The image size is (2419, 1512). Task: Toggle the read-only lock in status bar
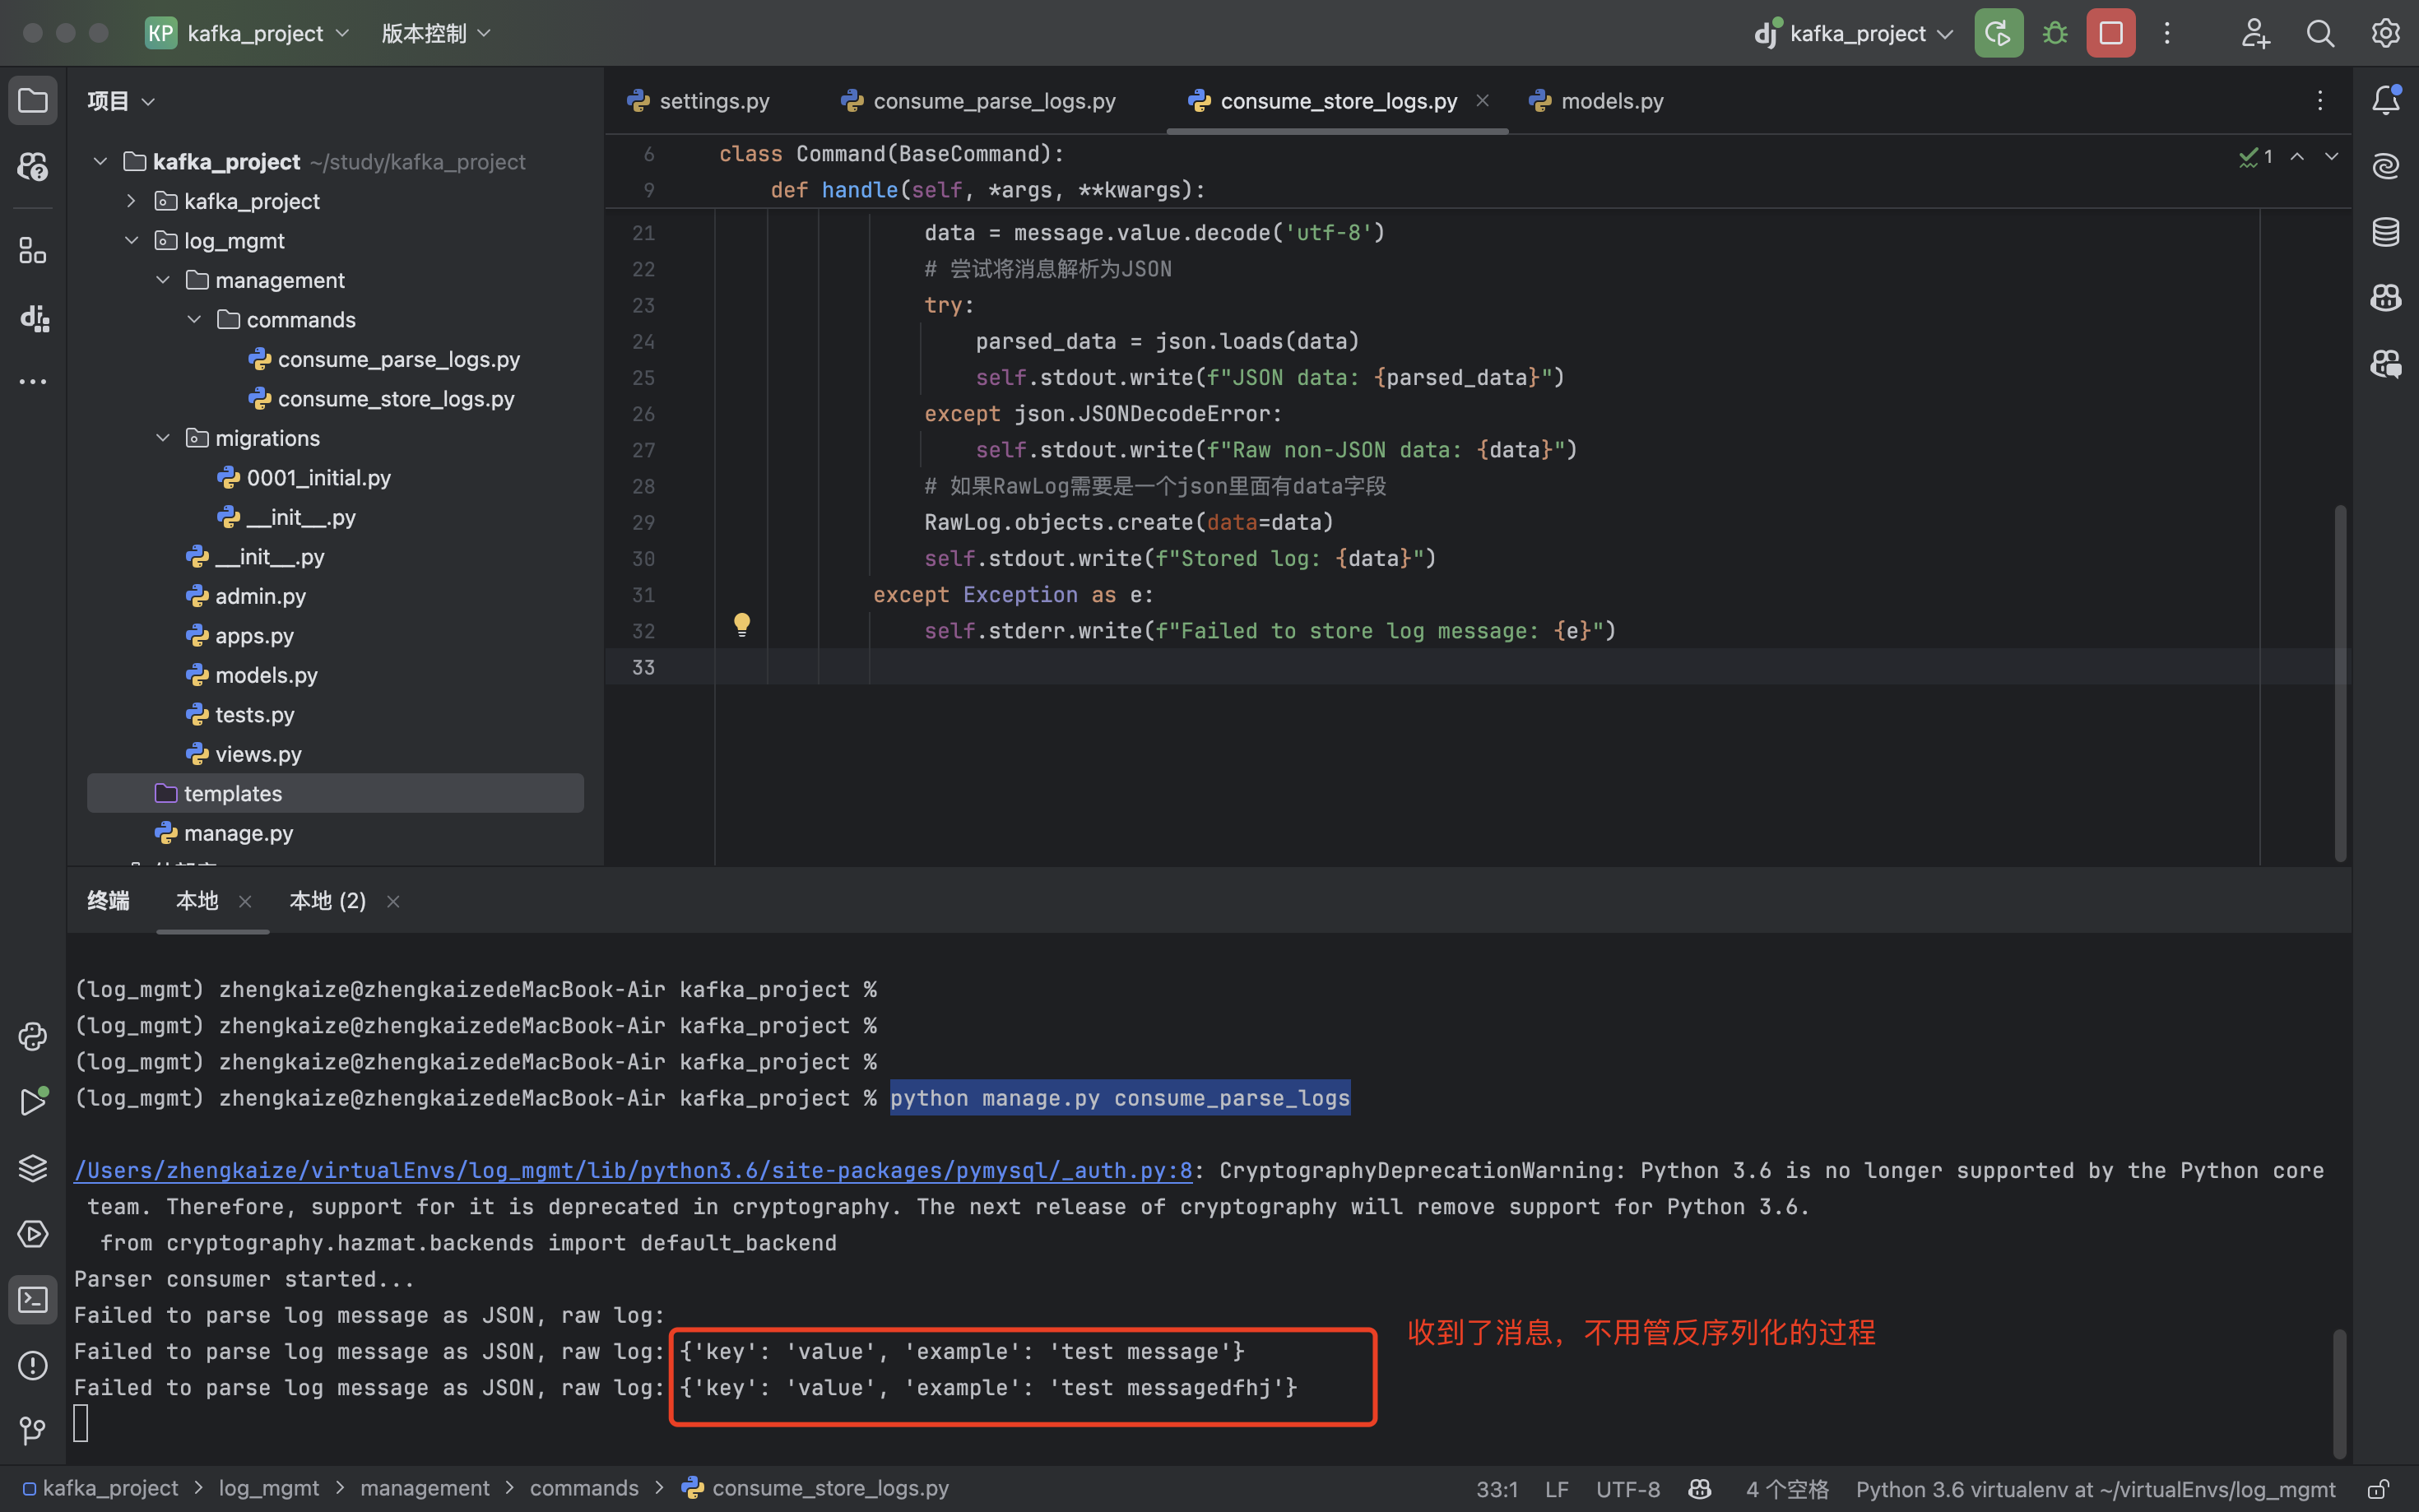[2378, 1489]
